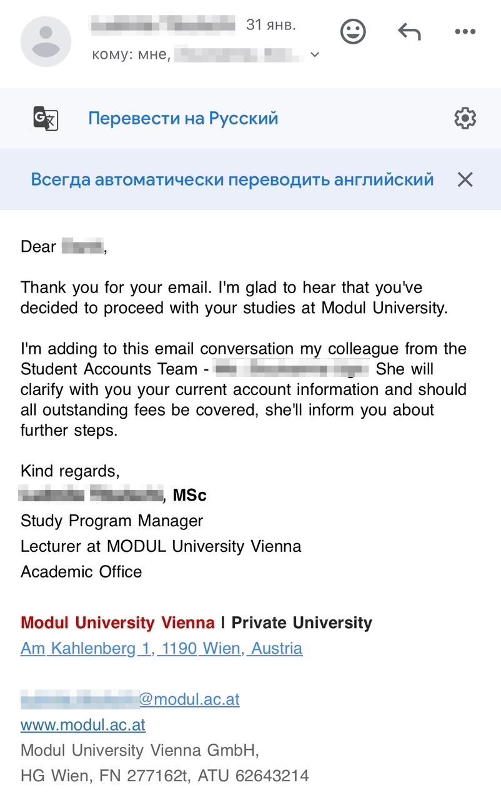Click the Google Translate icon
501x800 pixels.
coord(46,118)
